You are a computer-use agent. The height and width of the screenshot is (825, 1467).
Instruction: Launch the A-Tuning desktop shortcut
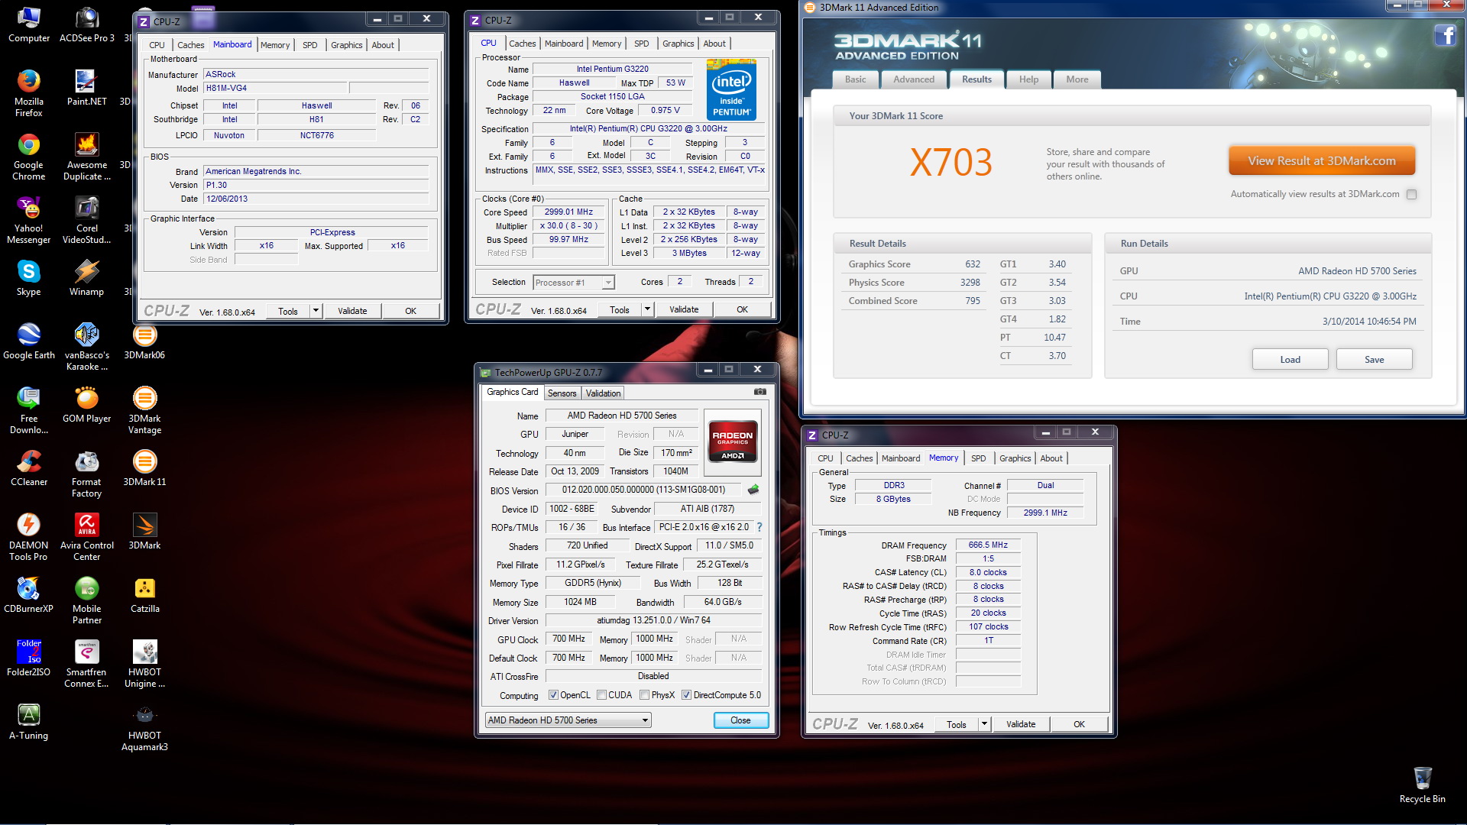(28, 722)
